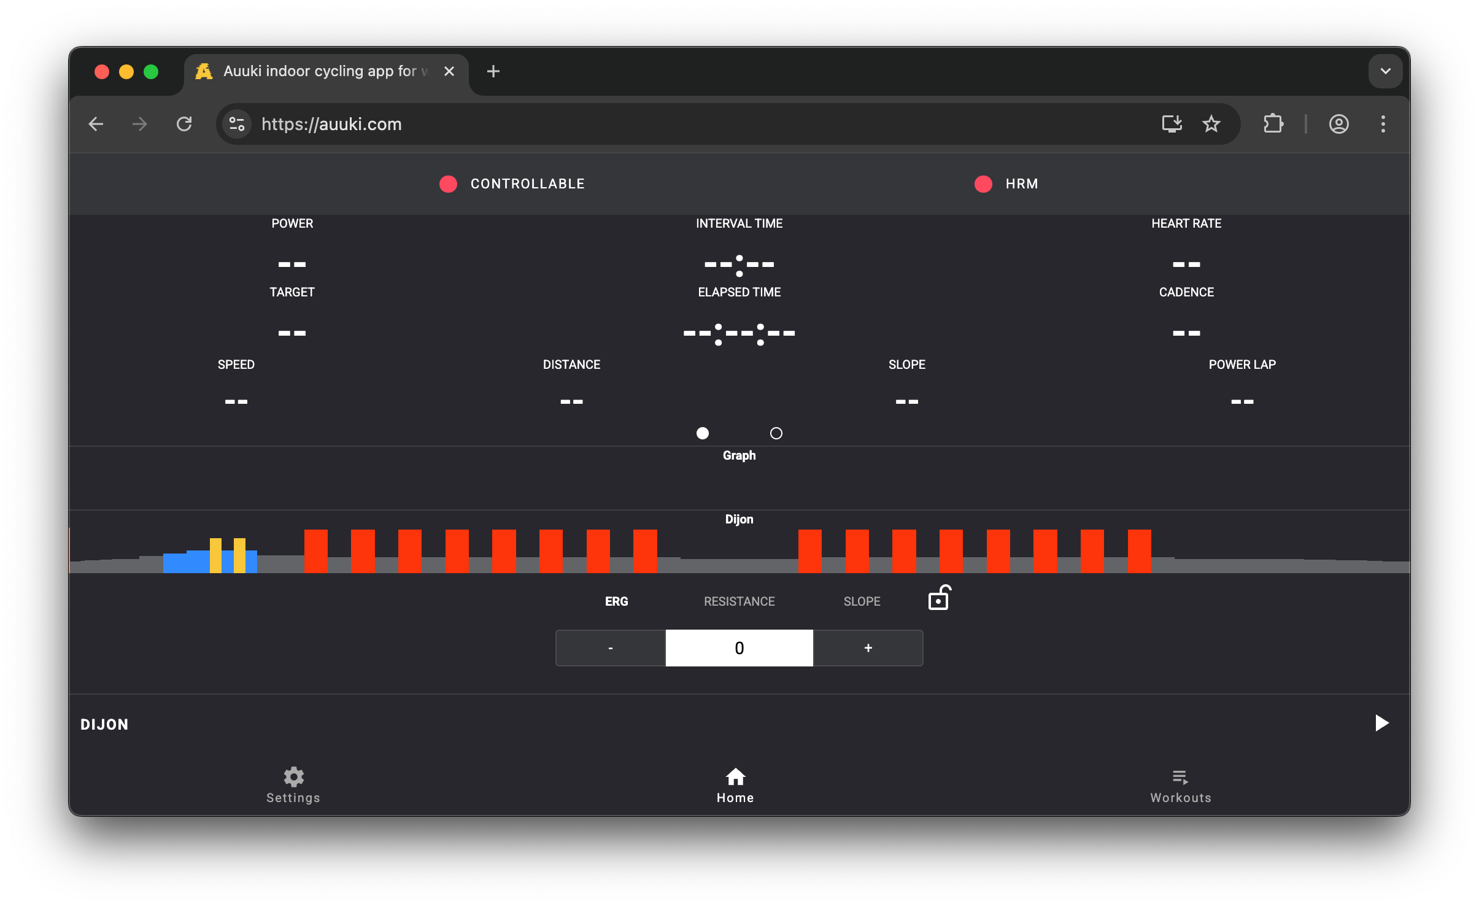Open Settings via gear icon
Viewport: 1479px width, 907px height.
pos(293,777)
